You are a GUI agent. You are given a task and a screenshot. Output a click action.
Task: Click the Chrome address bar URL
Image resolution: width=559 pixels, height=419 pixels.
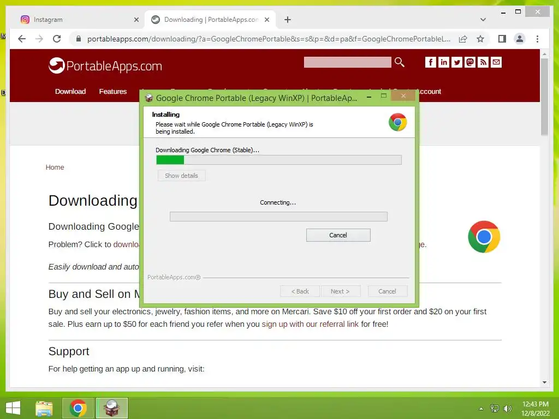tap(269, 39)
